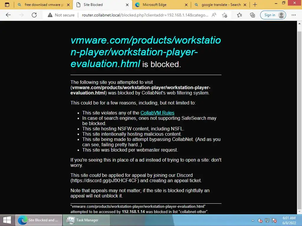Image resolution: width=302 pixels, height=226 pixels.
Task: Refresh the blocked page
Action: click(x=34, y=15)
